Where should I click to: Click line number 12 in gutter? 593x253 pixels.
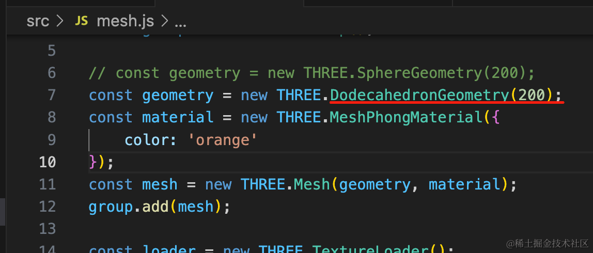tap(48, 207)
